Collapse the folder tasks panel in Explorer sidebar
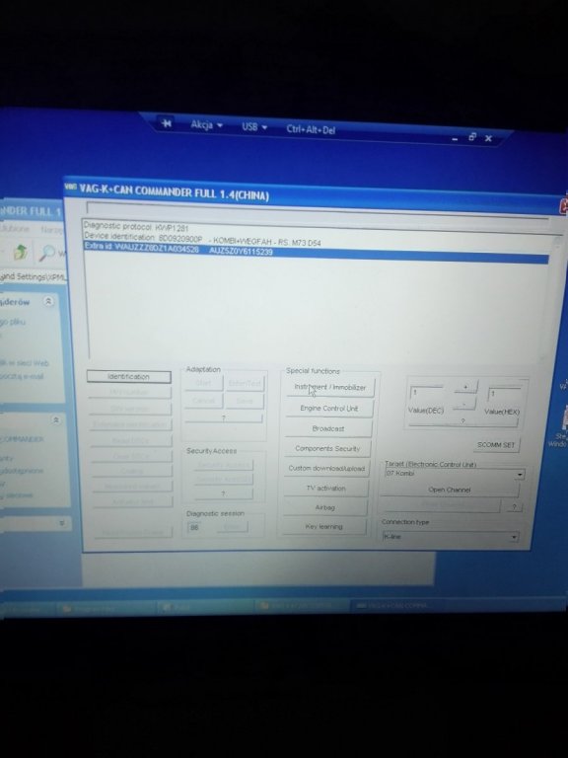 pyautogui.click(x=48, y=301)
